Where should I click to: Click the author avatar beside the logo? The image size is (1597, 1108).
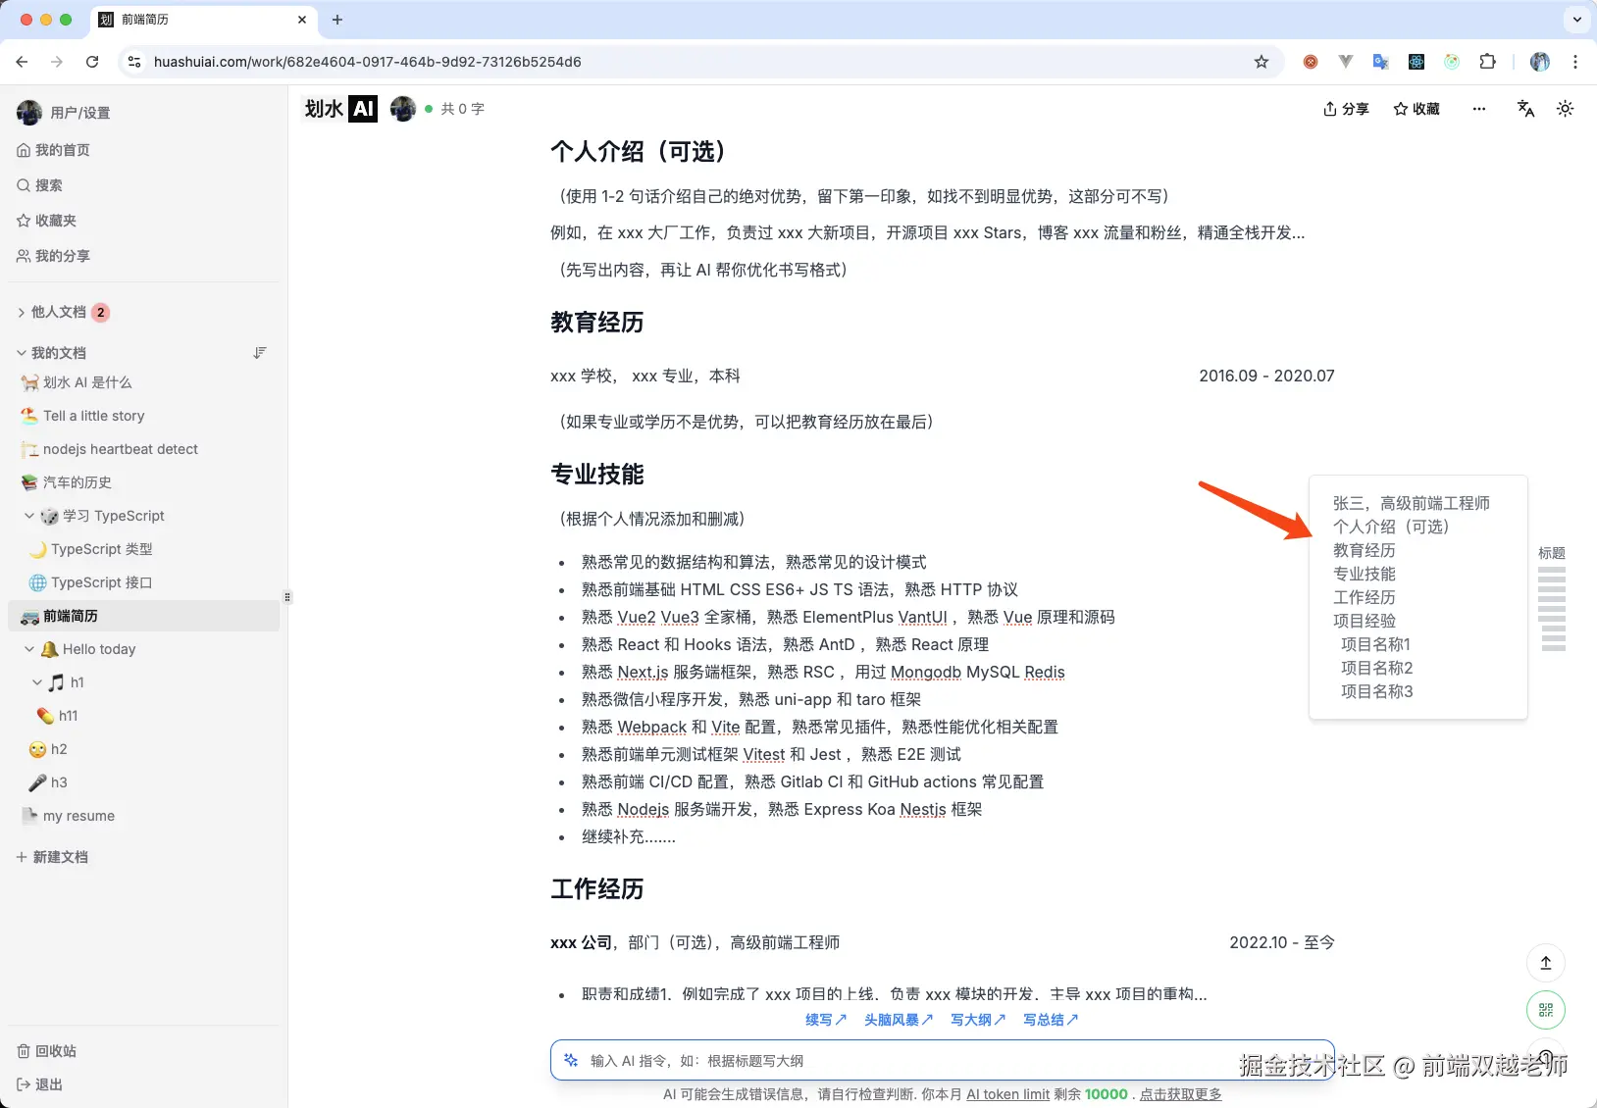403,109
